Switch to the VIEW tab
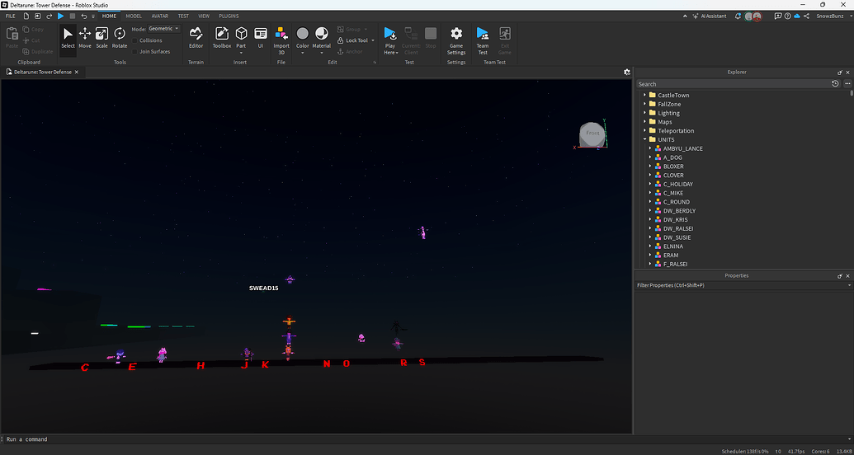Screen dimensions: 854x455 [x=204, y=16]
